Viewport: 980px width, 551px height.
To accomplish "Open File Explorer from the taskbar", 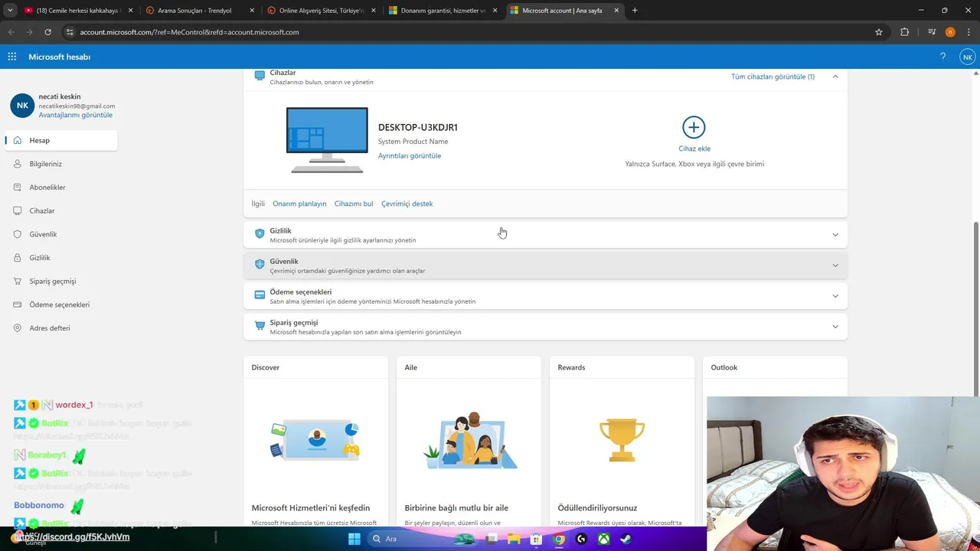I will click(x=514, y=539).
